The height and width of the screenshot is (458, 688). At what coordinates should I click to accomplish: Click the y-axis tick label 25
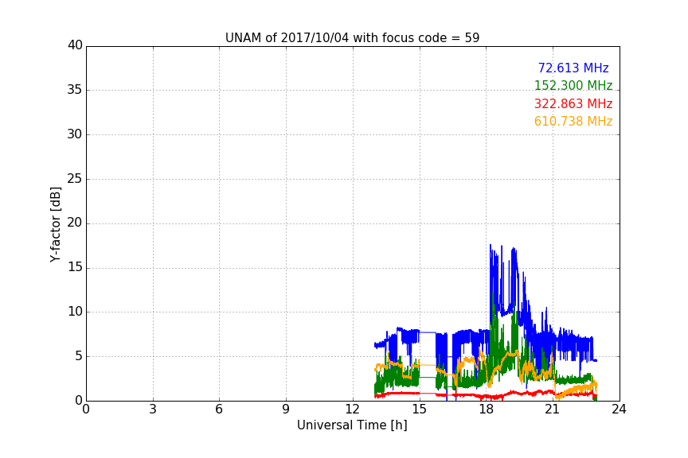point(75,178)
